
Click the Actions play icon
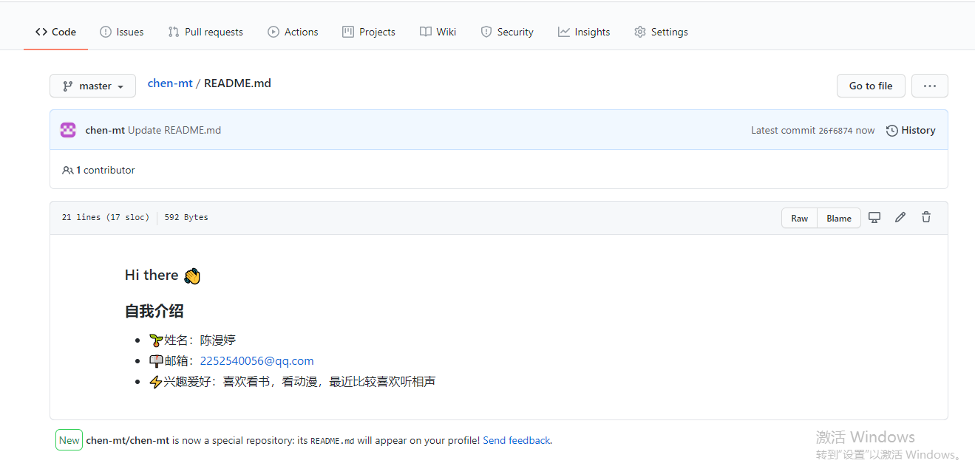(x=274, y=32)
